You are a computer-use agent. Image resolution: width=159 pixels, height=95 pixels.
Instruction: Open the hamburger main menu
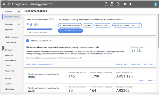pos(4,4)
